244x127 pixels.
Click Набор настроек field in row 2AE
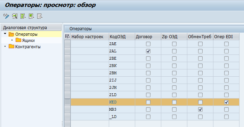click(x=90, y=44)
